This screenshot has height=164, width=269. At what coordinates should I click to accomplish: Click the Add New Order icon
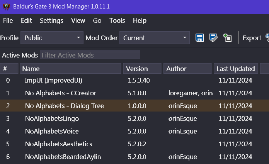pos(227,38)
